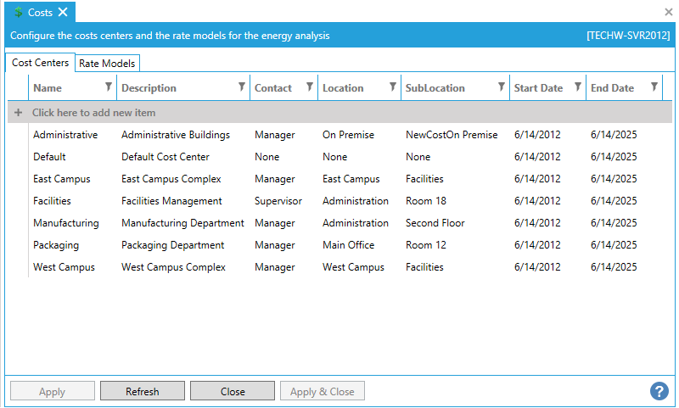This screenshot has width=679, height=408.
Task: Filter by Start Date column
Action: [x=577, y=87]
